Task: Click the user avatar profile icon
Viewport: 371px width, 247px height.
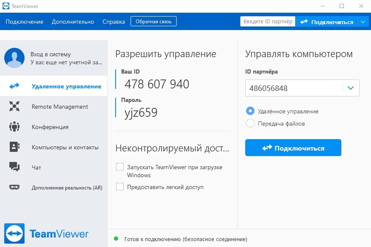Action: (x=14, y=58)
